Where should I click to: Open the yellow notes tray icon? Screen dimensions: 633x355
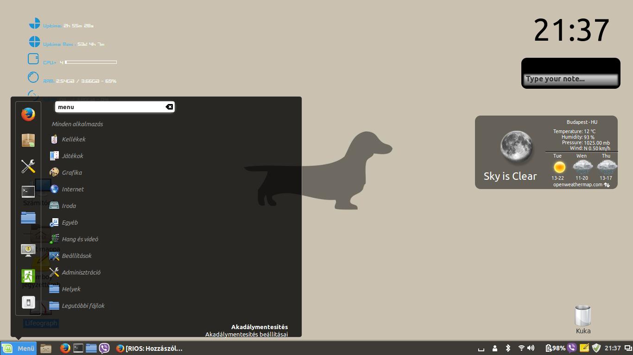(584, 348)
